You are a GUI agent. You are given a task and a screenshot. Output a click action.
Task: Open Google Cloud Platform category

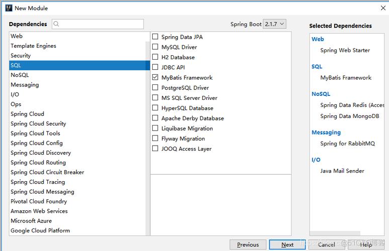77,230
